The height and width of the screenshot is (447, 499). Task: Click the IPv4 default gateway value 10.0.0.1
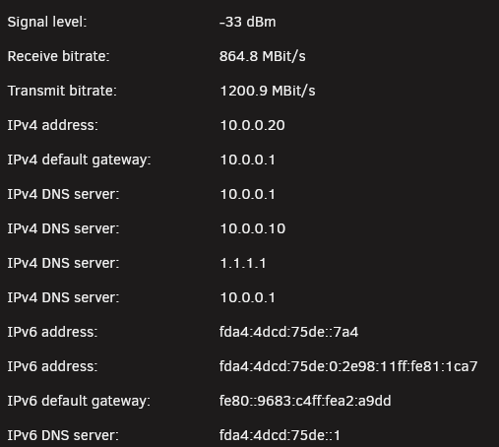(247, 160)
